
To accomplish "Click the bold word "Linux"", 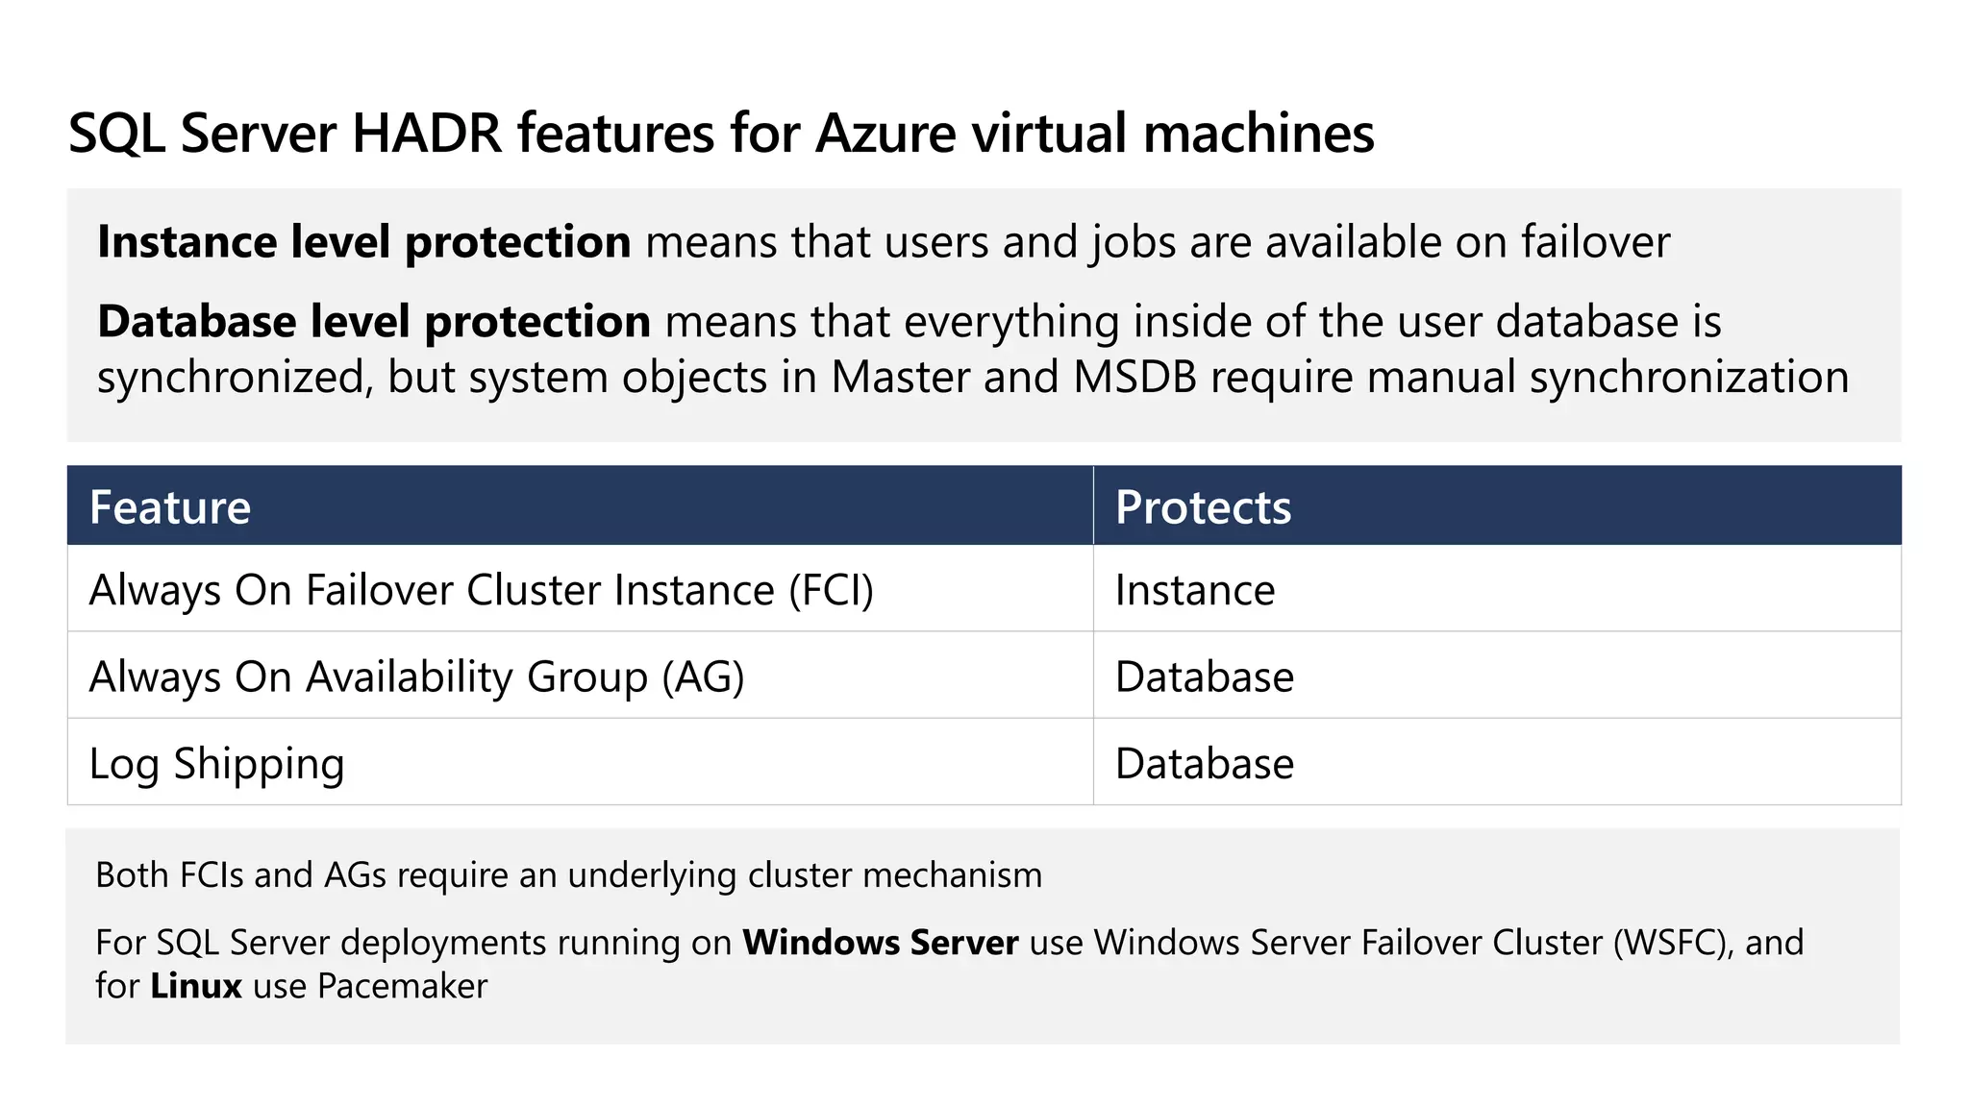I will (196, 986).
